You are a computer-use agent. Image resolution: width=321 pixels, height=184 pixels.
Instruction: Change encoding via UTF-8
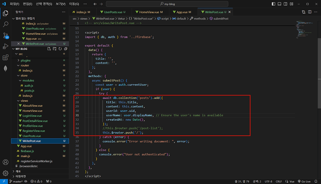pyautogui.click(x=268, y=182)
